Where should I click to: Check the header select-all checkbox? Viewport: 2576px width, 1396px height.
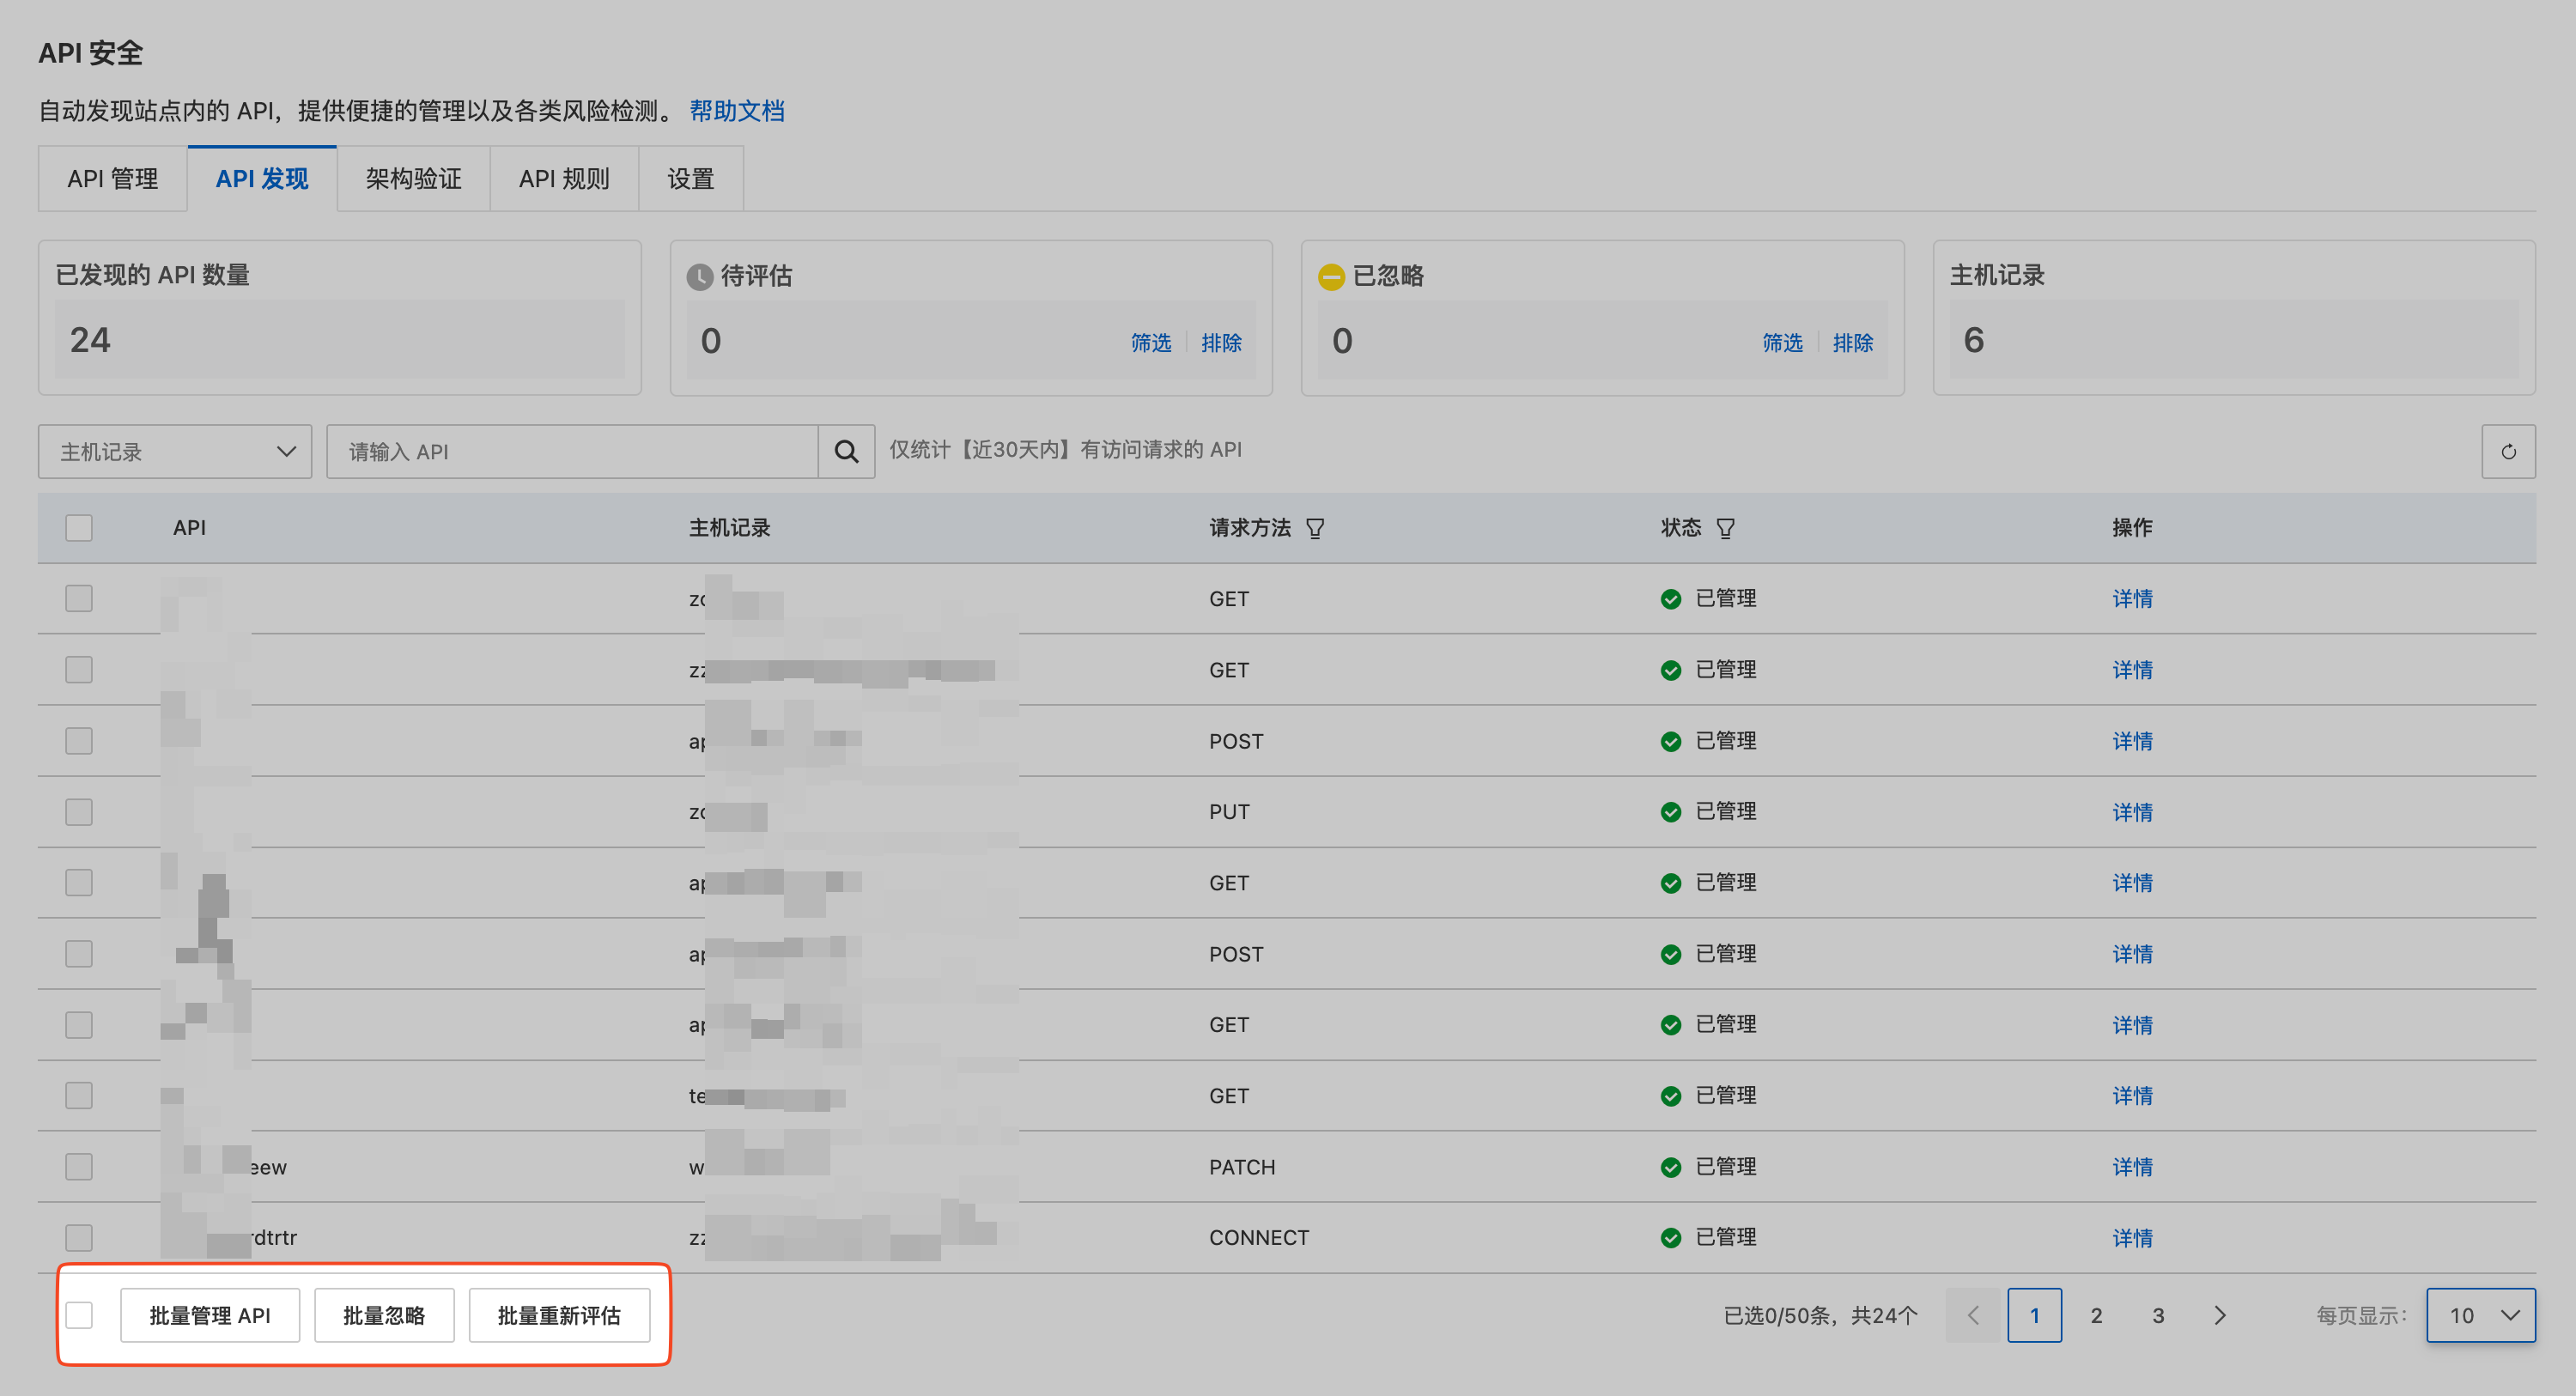coord(79,527)
